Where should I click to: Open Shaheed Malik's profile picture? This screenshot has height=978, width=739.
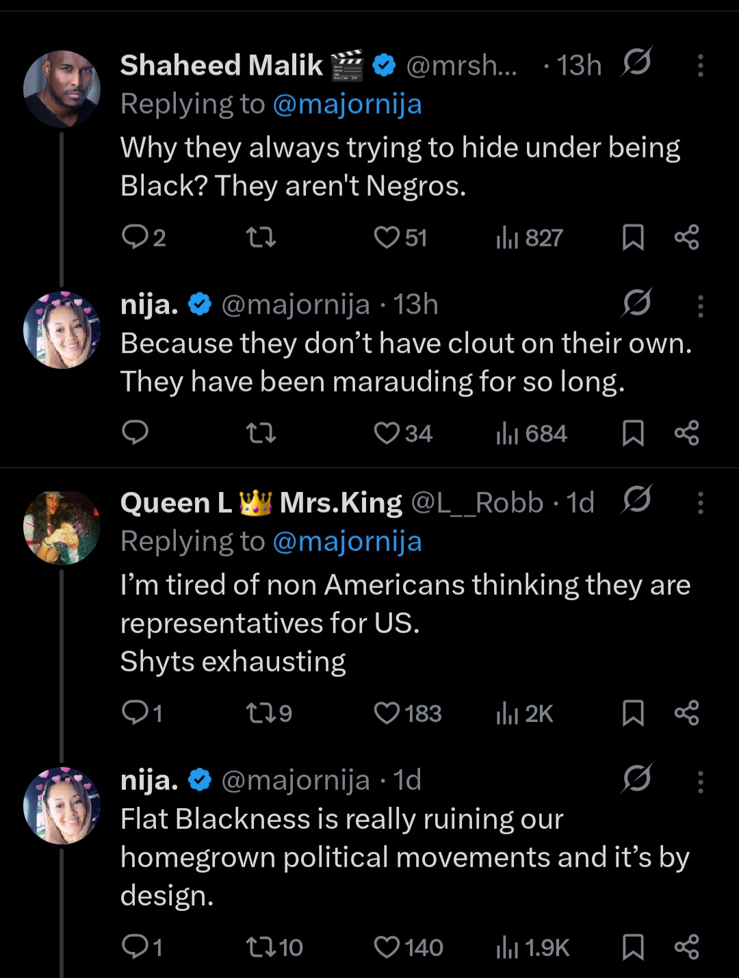pos(62,88)
